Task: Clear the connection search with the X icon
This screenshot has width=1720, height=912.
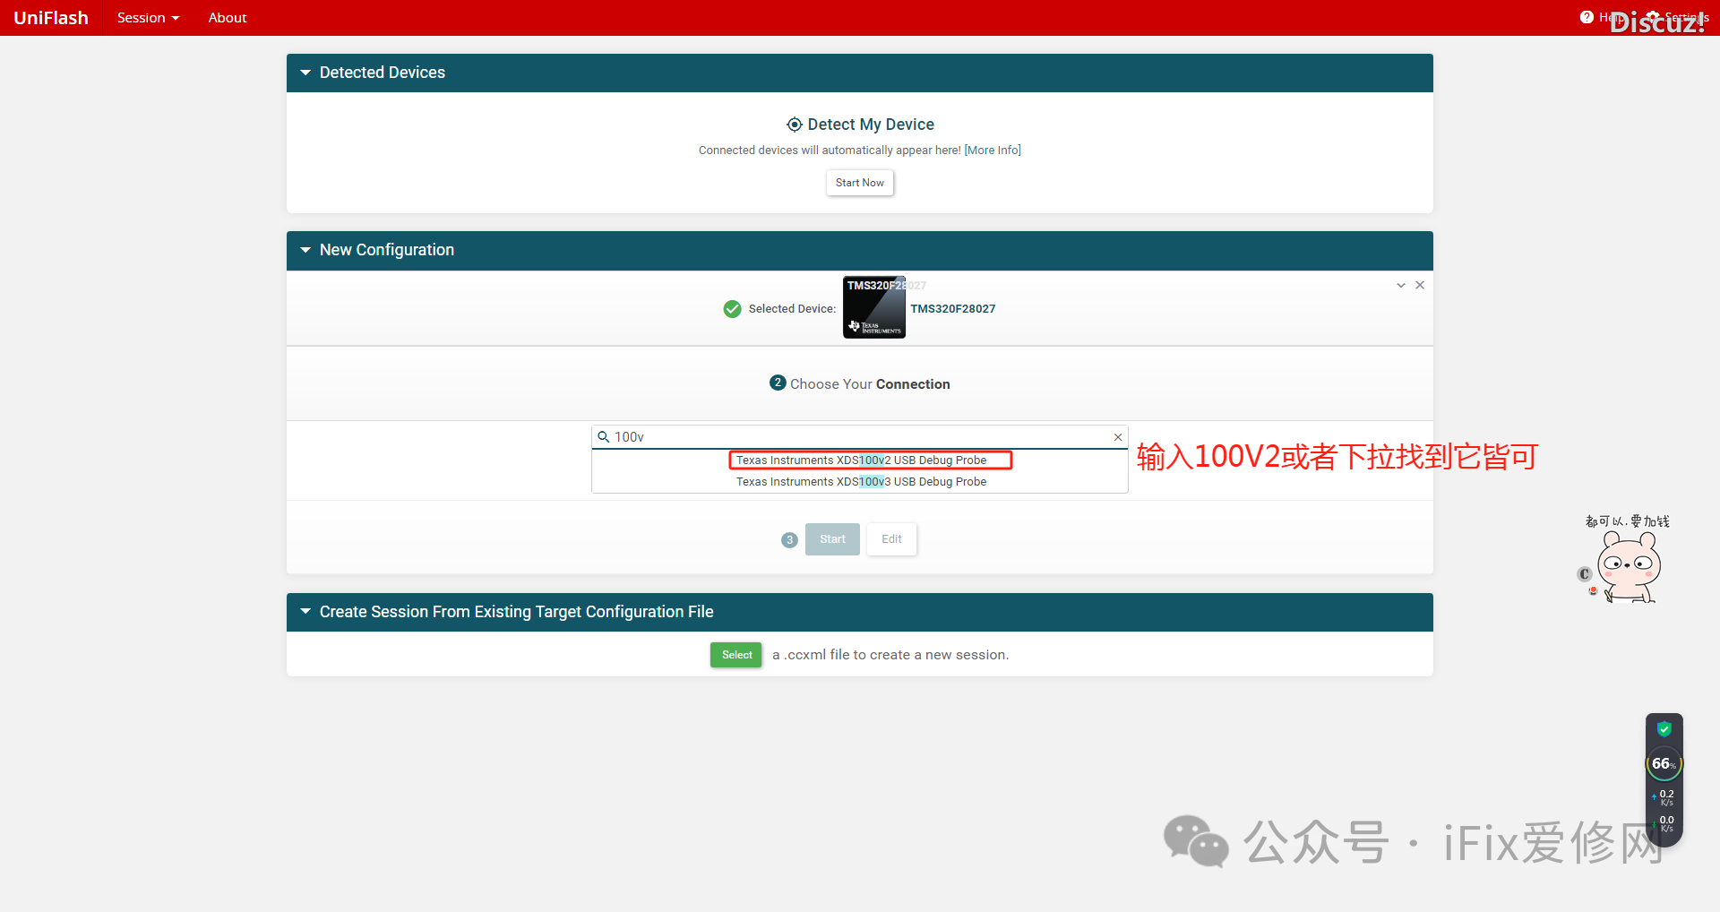Action: pyautogui.click(x=1117, y=437)
